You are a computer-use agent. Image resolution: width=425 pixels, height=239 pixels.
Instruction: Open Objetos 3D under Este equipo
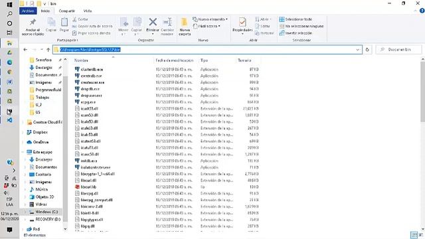[x=44, y=197]
